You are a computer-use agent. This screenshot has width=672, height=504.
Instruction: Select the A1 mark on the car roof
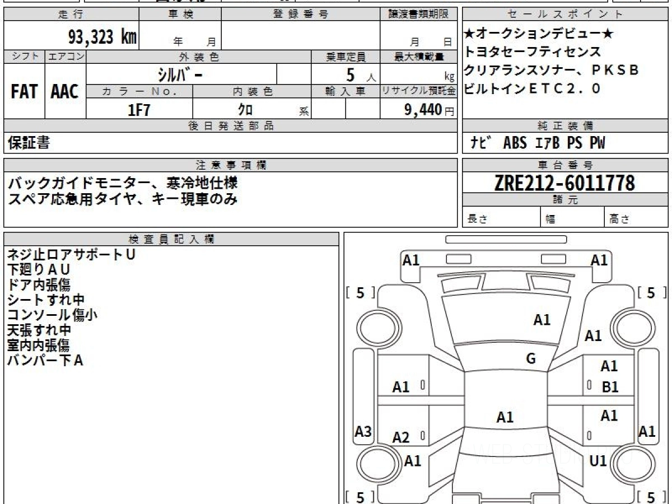(x=505, y=417)
